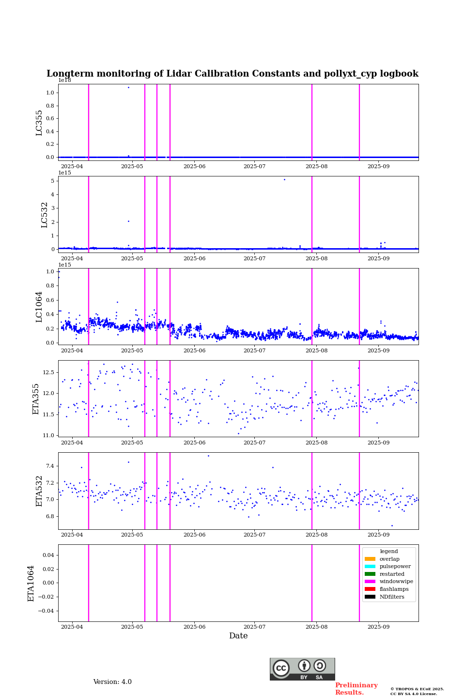Click the Longterm monitoring chart title

click(x=232, y=74)
